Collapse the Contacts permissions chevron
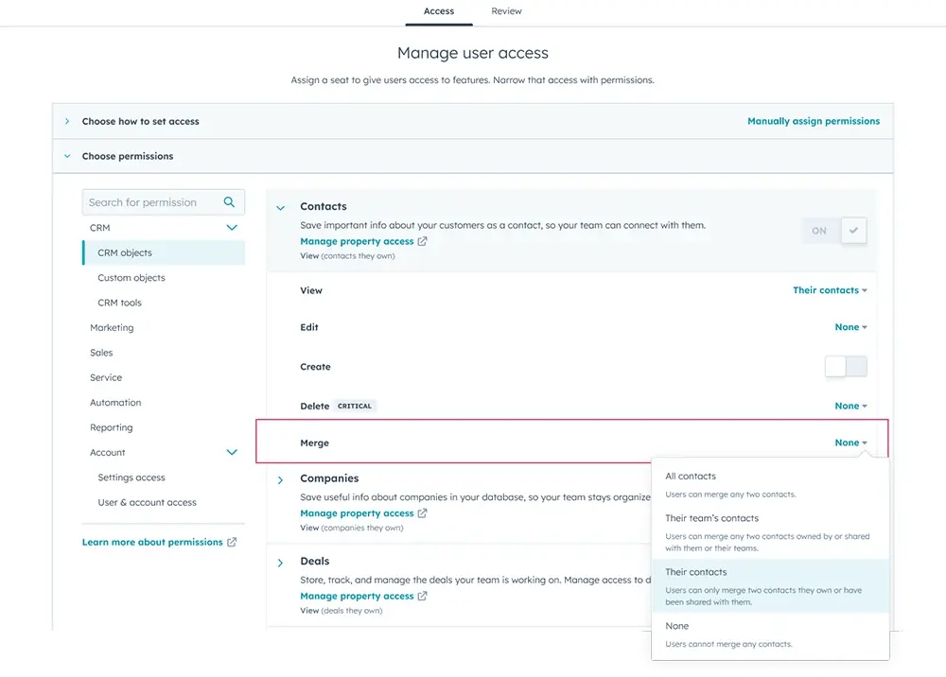 tap(281, 208)
